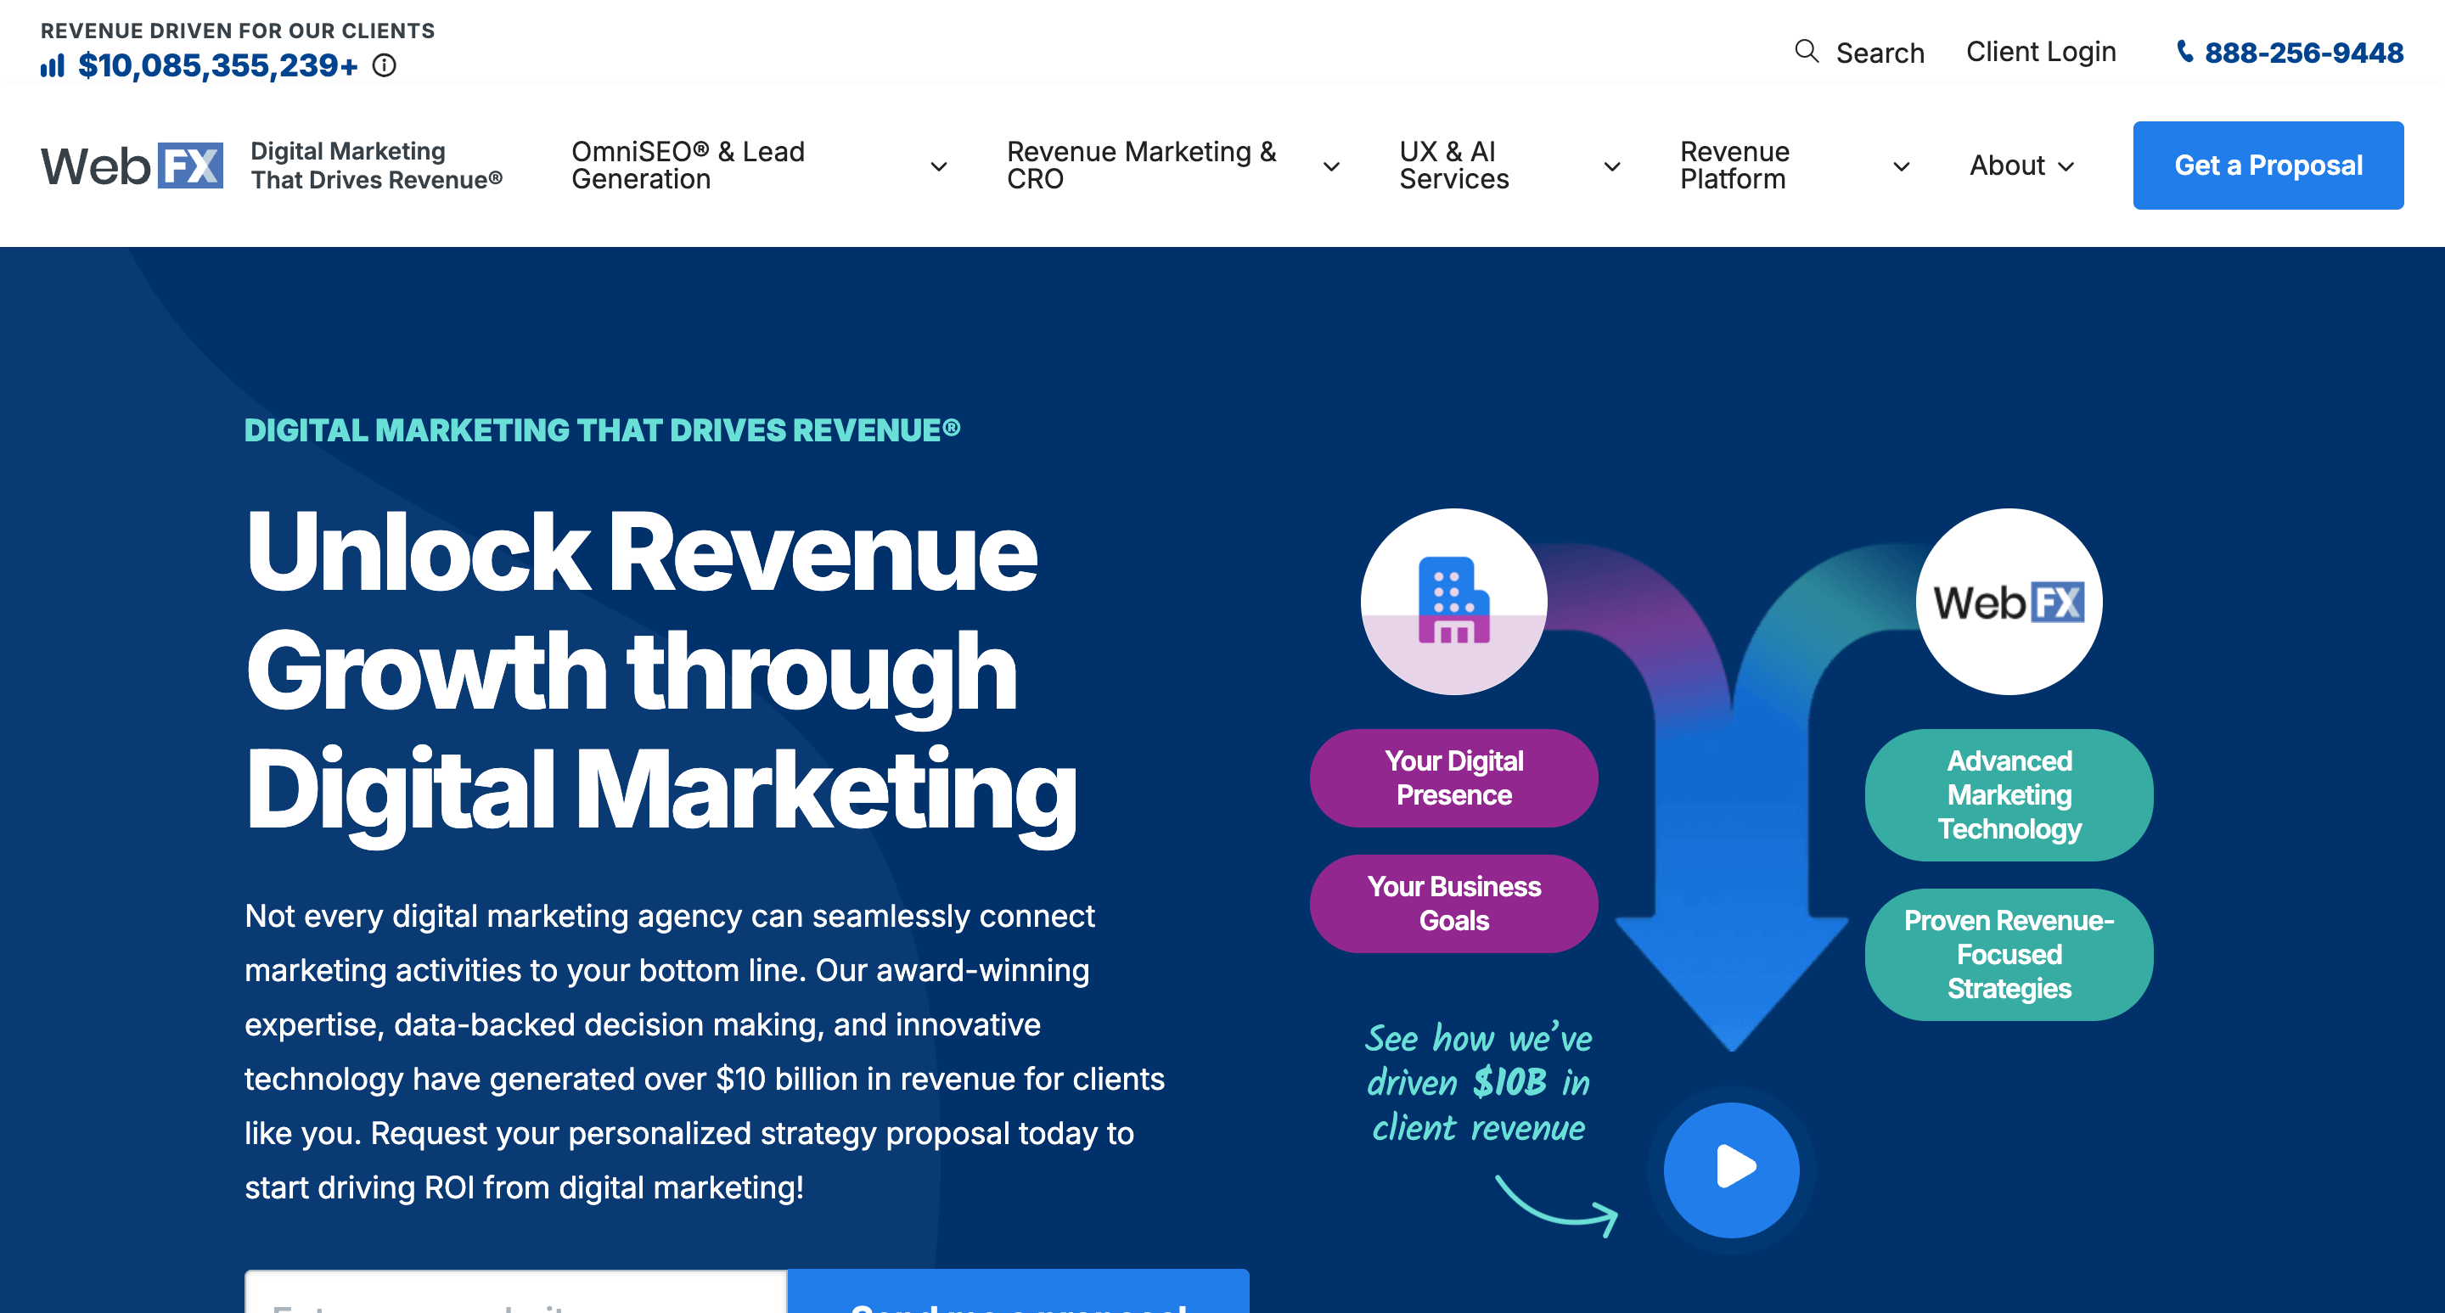Click the blue bar chart revenue icon

click(53, 65)
